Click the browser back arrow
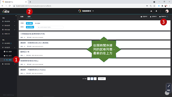 2,6
